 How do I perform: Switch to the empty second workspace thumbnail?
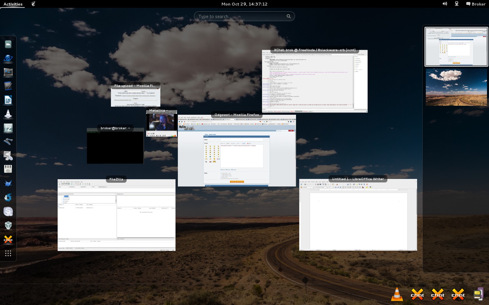pos(456,87)
